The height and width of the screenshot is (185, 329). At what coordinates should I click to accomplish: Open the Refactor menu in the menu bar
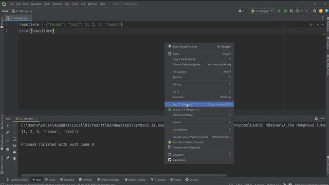pos(57,4)
